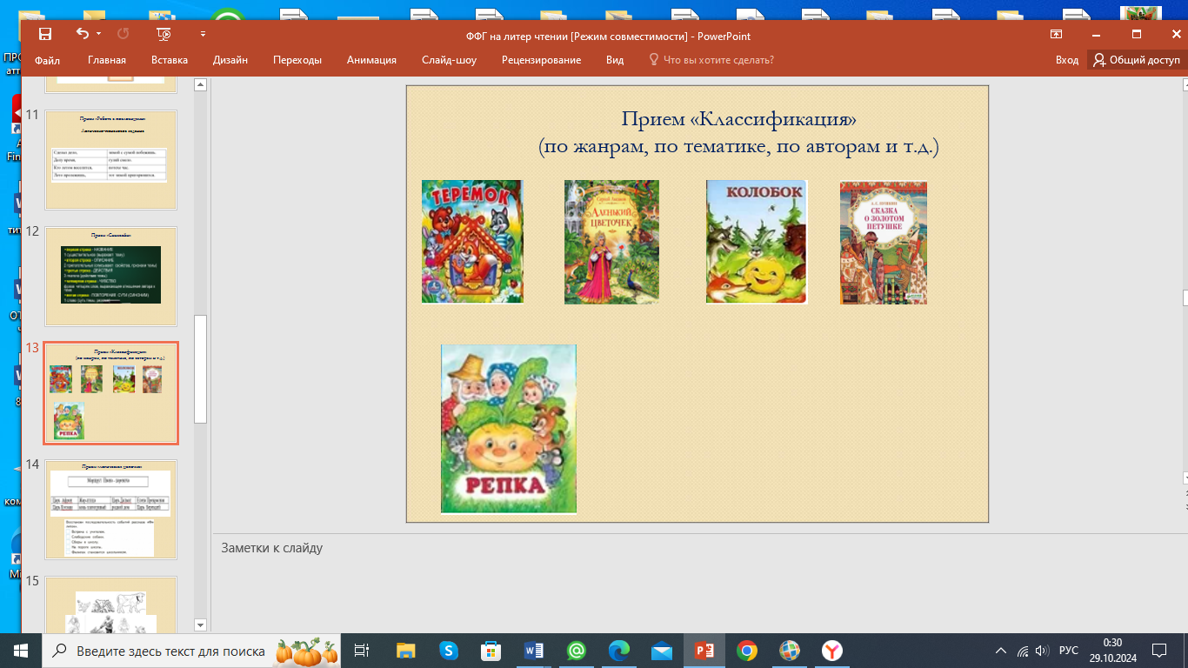Open the Mail app on taskbar
This screenshot has width=1188, height=668.
tap(662, 651)
